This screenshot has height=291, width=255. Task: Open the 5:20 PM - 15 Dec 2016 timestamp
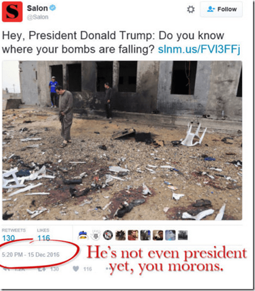click(x=31, y=254)
